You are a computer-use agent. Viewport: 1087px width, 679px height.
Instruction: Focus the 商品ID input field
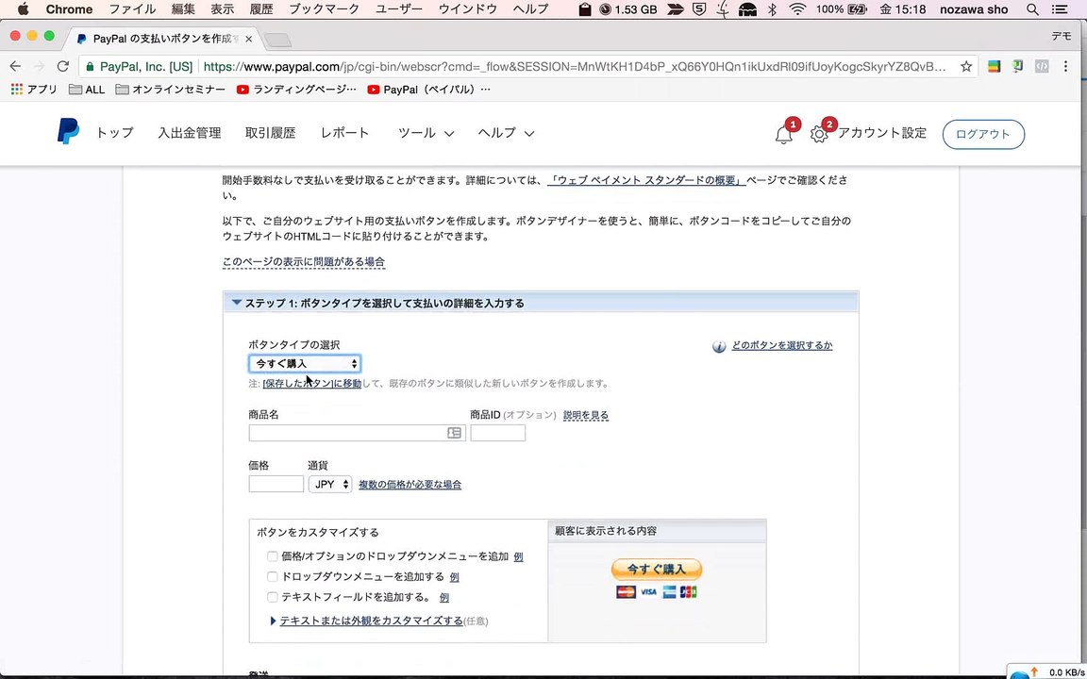pos(498,433)
